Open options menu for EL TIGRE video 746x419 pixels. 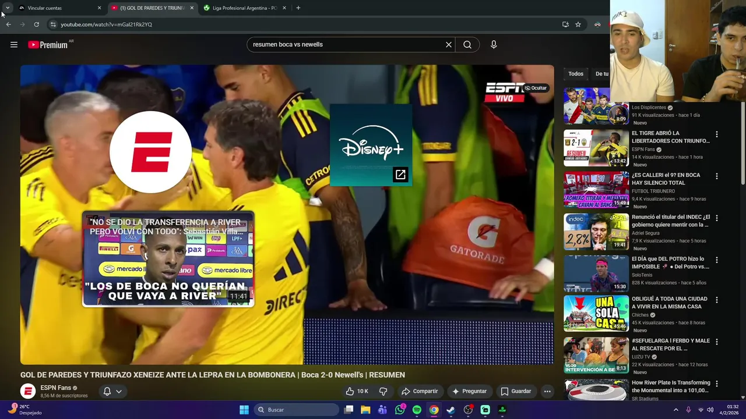pyautogui.click(x=717, y=134)
